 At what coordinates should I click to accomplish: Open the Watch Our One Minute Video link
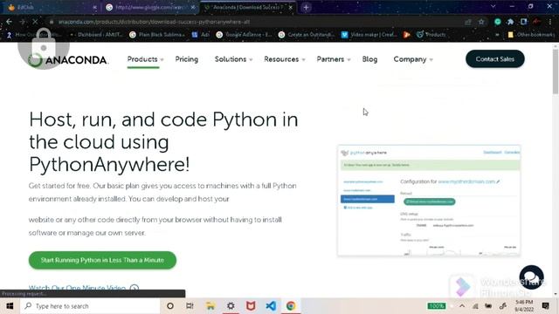click(x=84, y=288)
